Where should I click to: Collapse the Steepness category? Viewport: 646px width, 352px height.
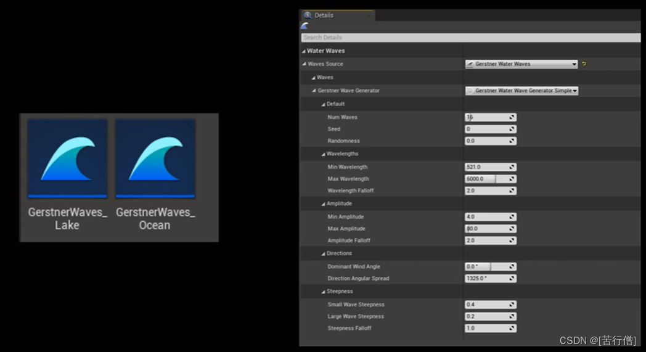click(x=323, y=292)
